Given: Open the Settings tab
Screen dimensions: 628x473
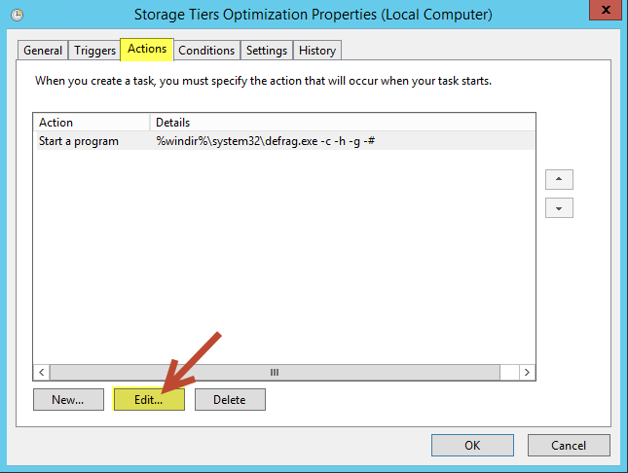Looking at the screenshot, I should 267,51.
